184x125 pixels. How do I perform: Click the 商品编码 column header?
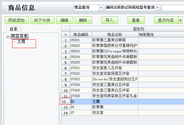(81, 35)
